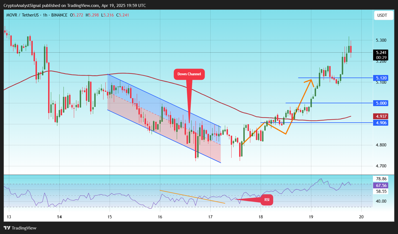Viewport: 398px width, 234px height.
Task: Click date label 19 on time axis
Action: 311,217
